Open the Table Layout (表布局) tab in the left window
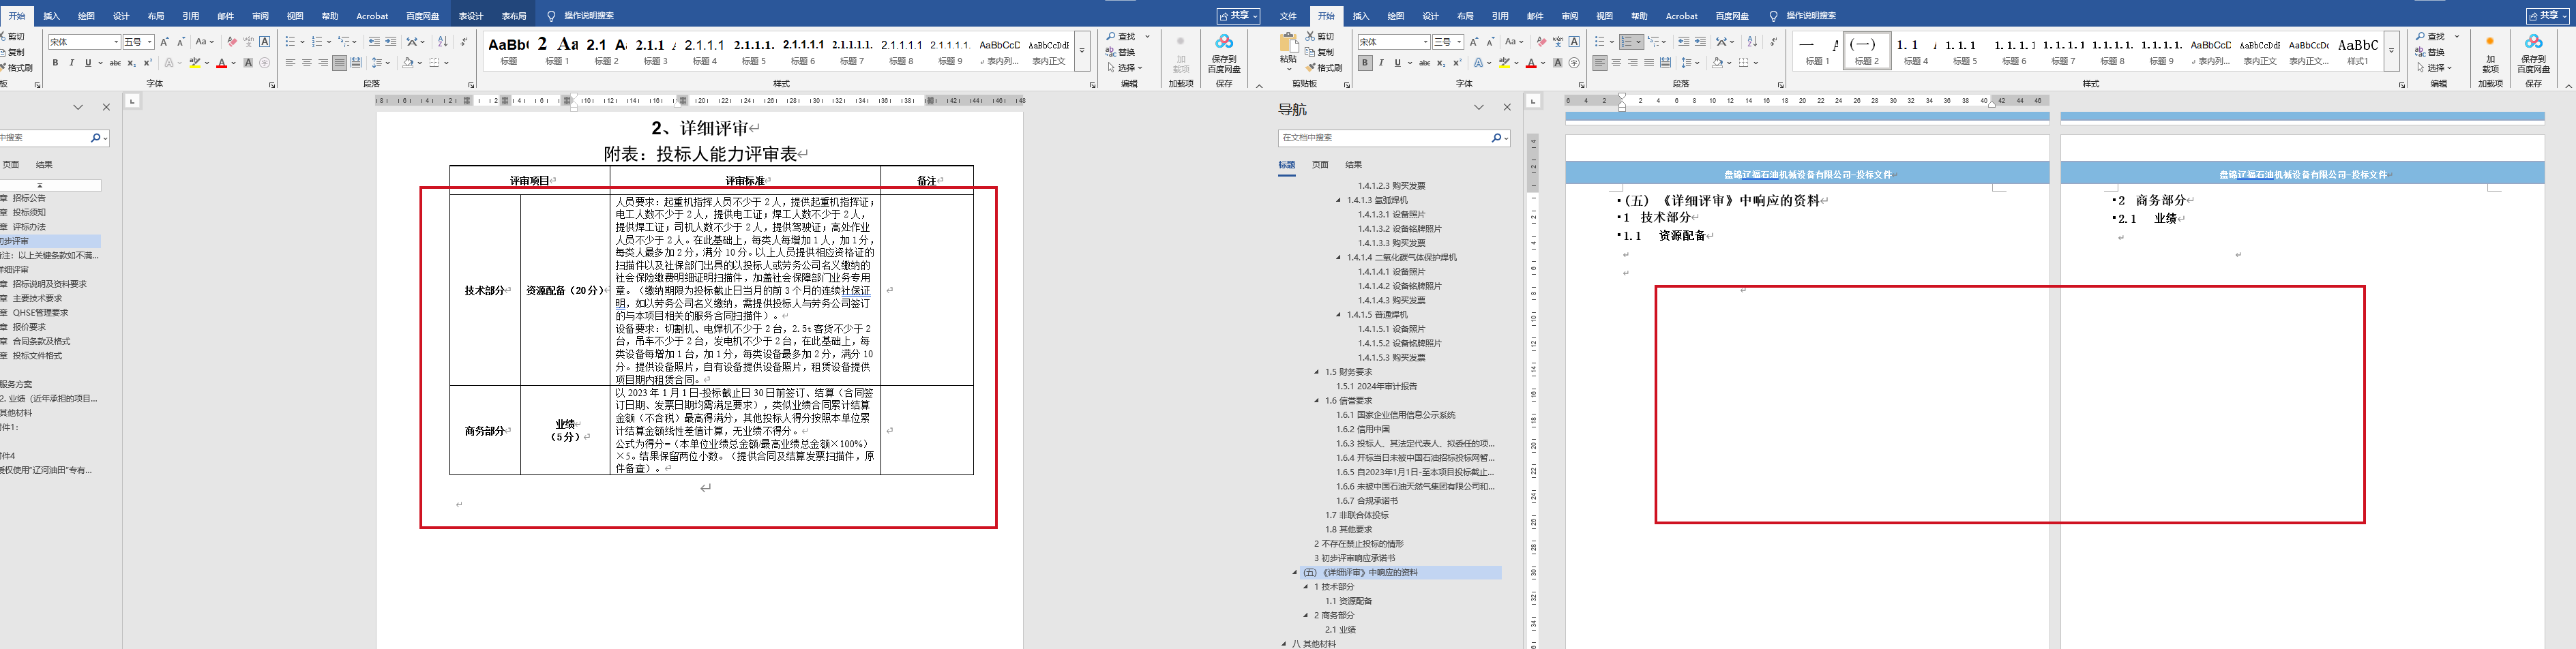Screen dimensions: 2576x649 pyautogui.click(x=514, y=16)
